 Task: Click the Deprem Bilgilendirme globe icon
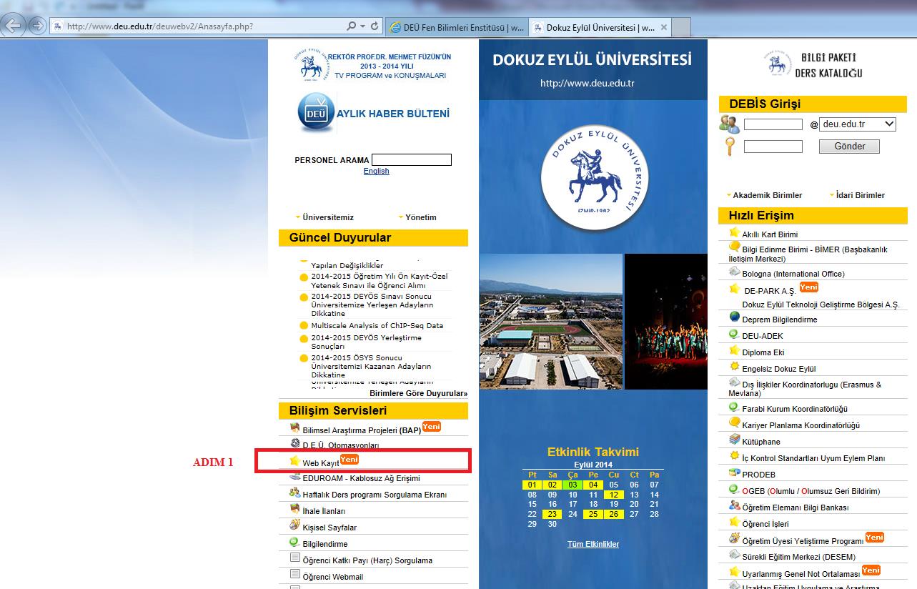click(x=734, y=317)
